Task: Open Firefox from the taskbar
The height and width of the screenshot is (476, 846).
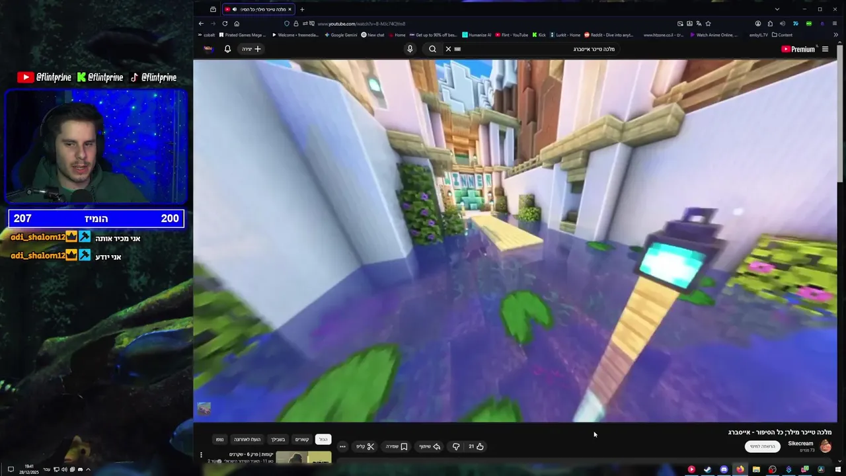Action: point(740,469)
